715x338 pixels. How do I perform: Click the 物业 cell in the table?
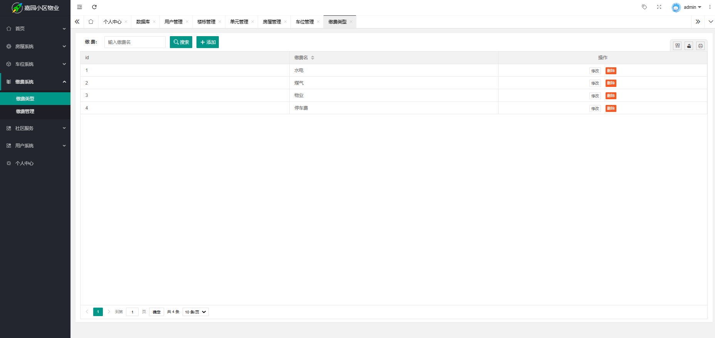coord(394,95)
